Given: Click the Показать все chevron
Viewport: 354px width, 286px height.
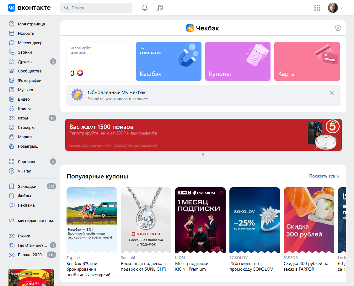Looking at the screenshot, I should pos(338,176).
